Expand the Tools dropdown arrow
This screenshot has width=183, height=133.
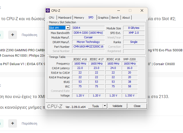[105, 106]
